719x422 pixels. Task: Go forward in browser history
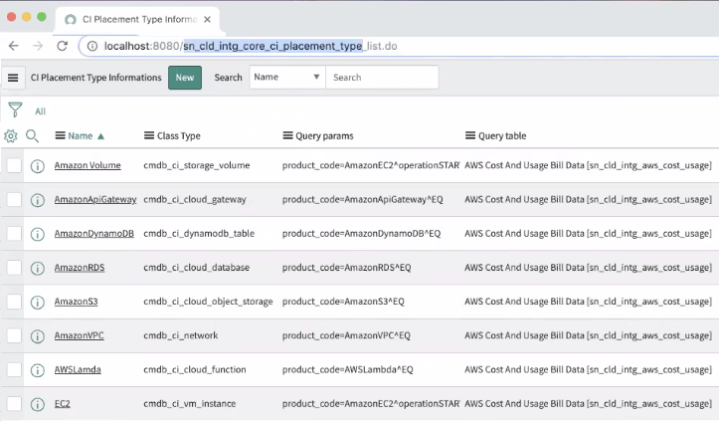pyautogui.click(x=38, y=46)
